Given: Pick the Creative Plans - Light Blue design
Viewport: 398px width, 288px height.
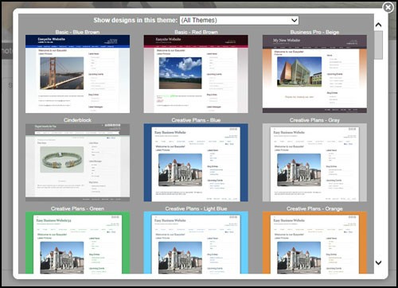Looking at the screenshot, I should coord(196,243).
